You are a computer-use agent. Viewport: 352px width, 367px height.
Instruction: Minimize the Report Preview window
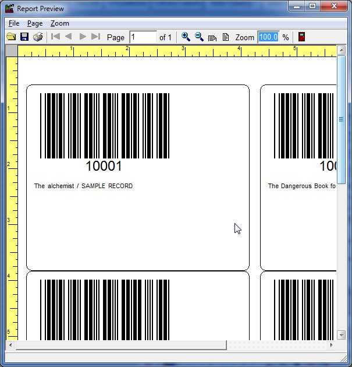[297, 6]
